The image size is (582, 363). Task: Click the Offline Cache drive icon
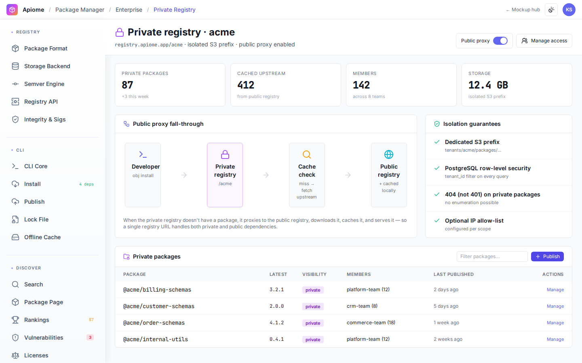pyautogui.click(x=15, y=237)
